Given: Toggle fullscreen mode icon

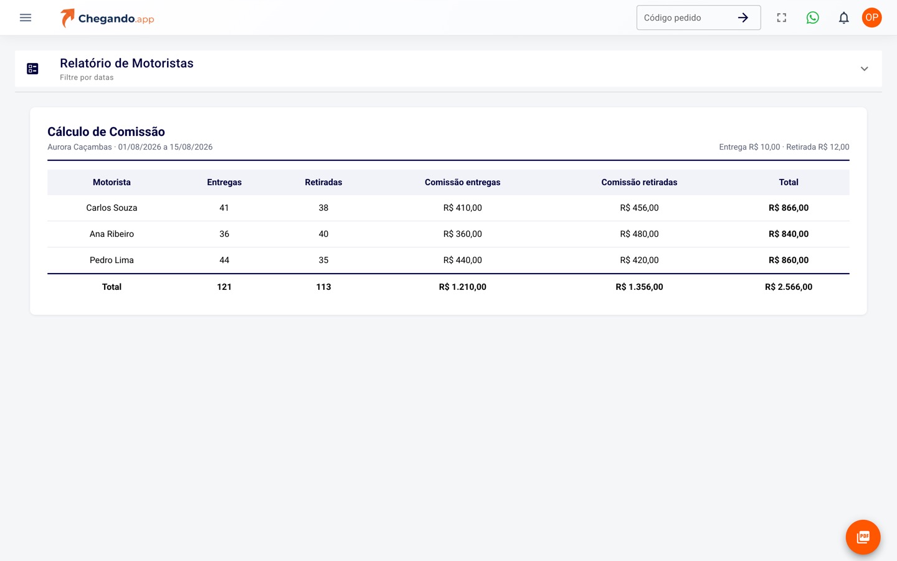Looking at the screenshot, I should (782, 17).
